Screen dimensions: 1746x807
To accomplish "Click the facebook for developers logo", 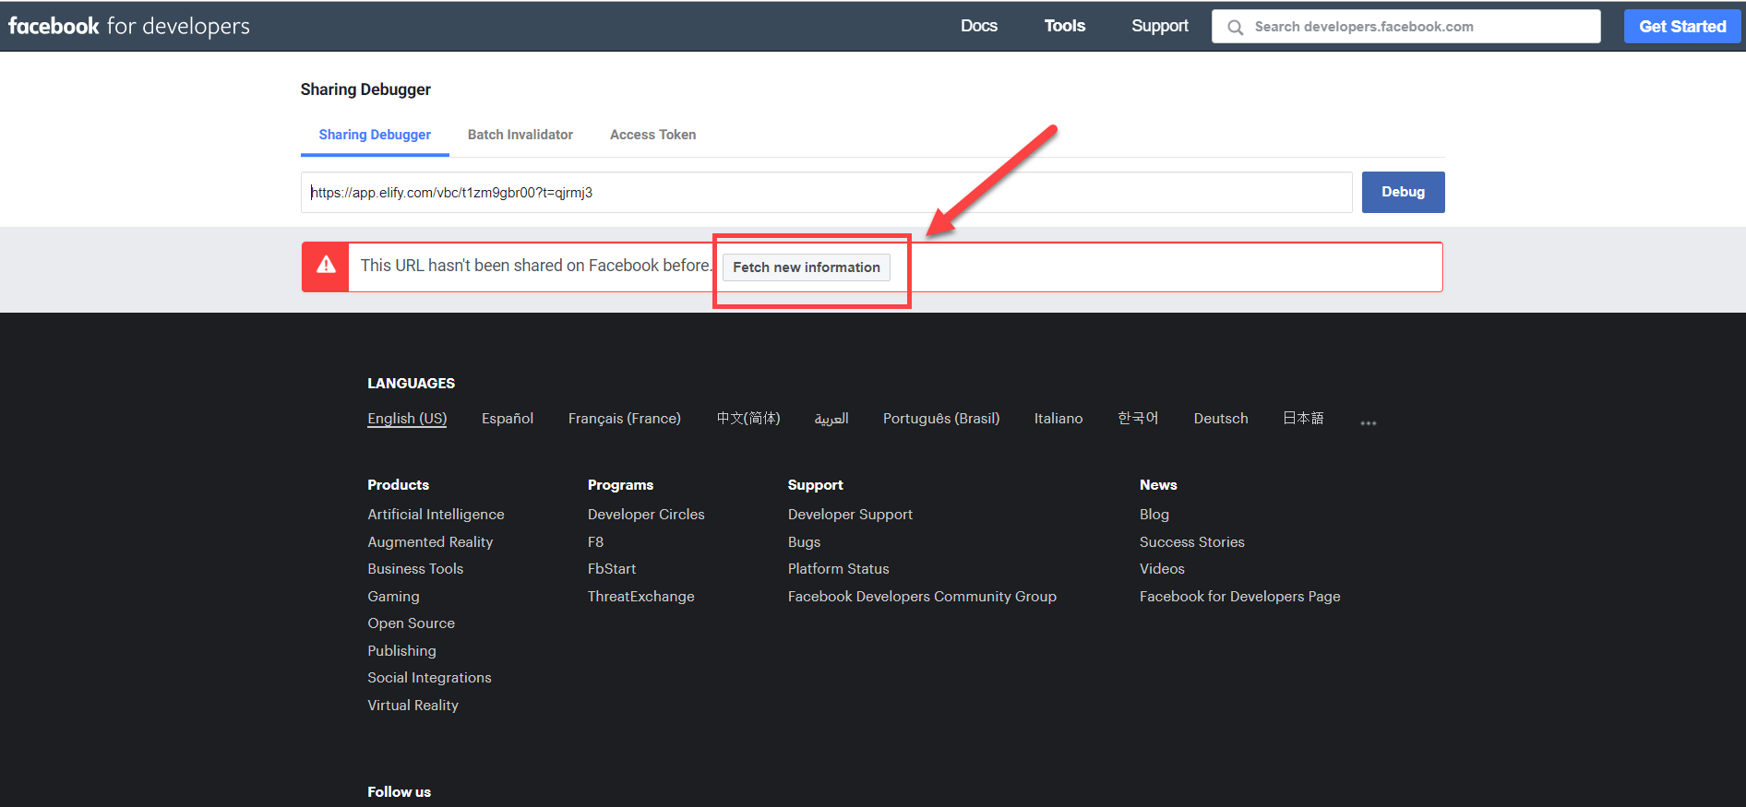I will pyautogui.click(x=129, y=26).
